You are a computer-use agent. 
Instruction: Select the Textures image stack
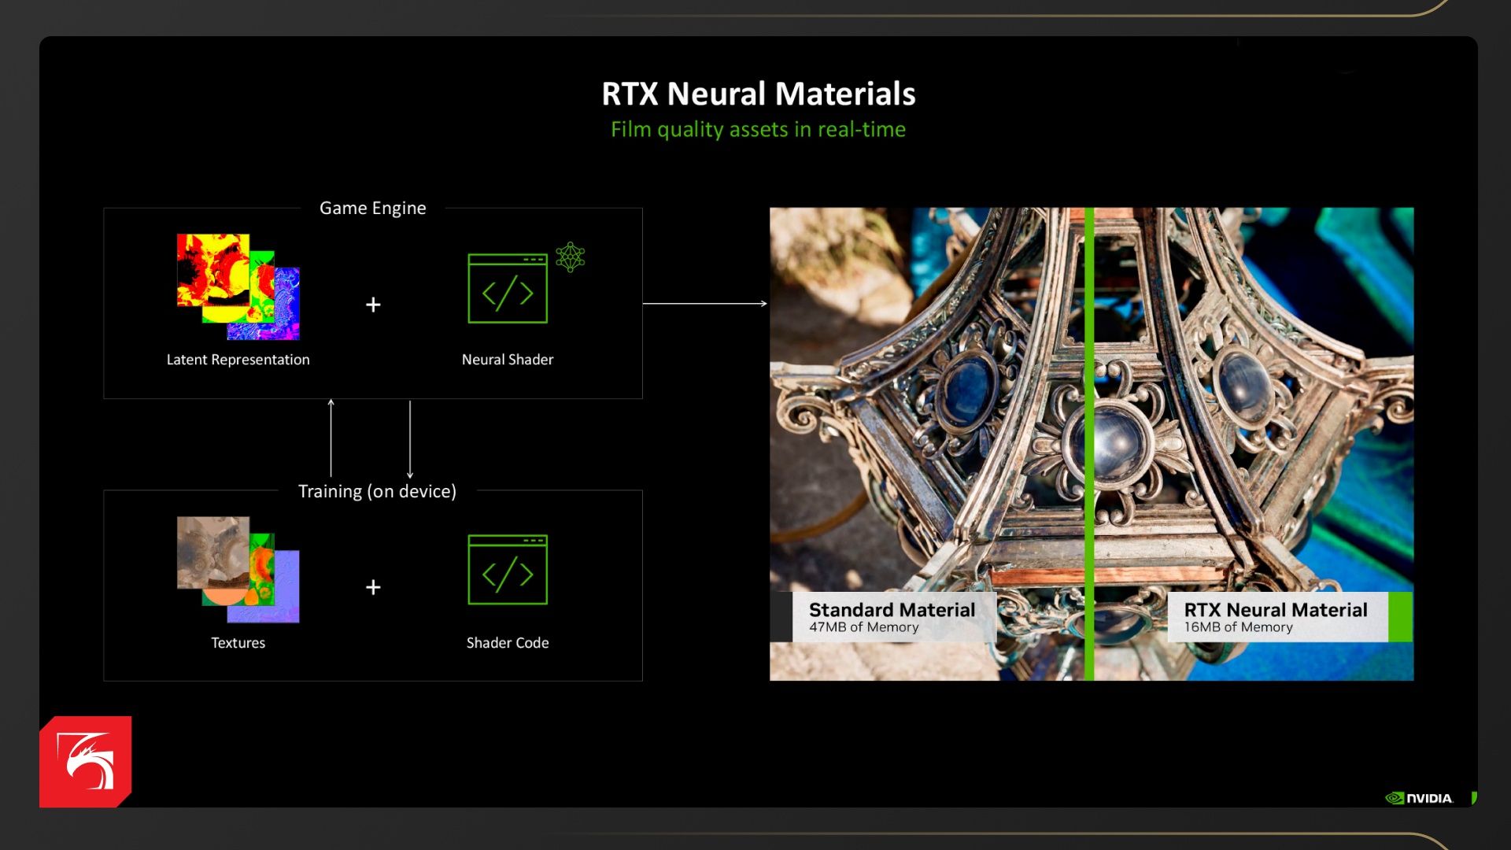click(238, 570)
